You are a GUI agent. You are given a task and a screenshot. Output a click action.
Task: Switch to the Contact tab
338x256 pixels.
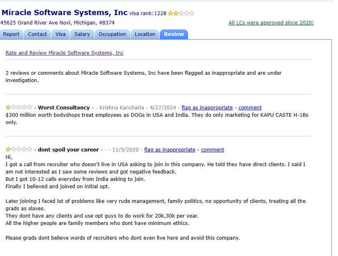pos(37,34)
